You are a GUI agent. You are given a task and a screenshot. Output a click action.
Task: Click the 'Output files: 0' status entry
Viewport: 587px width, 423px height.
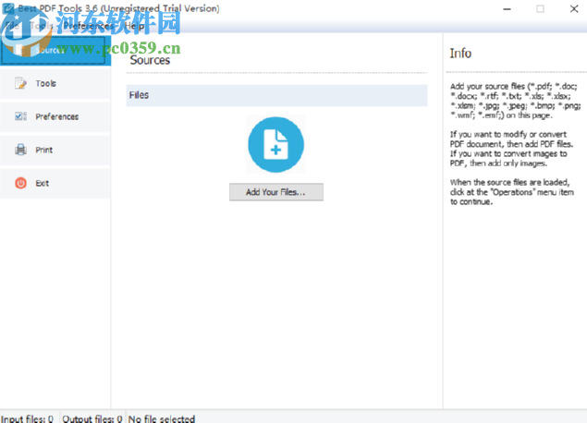tap(92, 418)
